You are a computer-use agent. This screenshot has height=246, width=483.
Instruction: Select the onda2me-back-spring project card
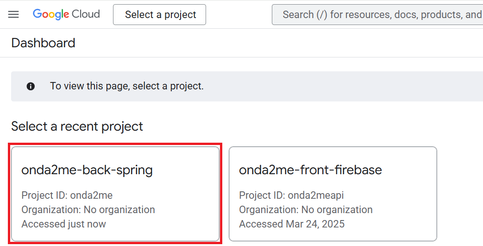(115, 194)
